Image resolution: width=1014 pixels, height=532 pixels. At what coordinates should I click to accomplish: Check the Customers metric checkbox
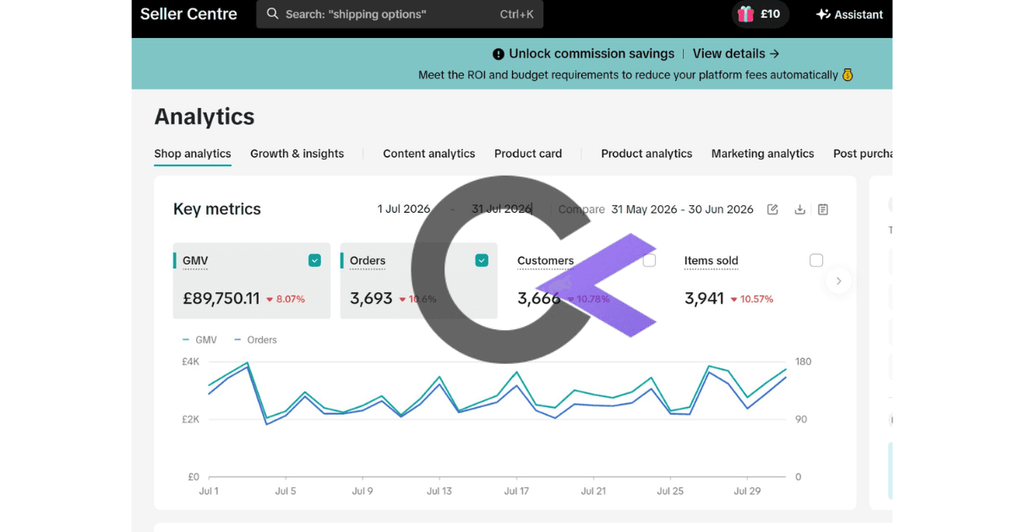point(649,261)
